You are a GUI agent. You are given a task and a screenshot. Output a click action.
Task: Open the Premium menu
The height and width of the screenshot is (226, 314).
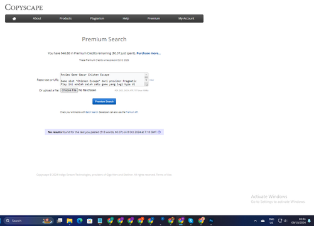pos(154,18)
